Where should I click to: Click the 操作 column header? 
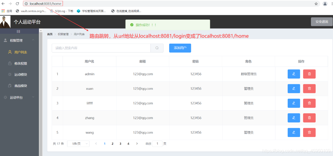click(301, 62)
